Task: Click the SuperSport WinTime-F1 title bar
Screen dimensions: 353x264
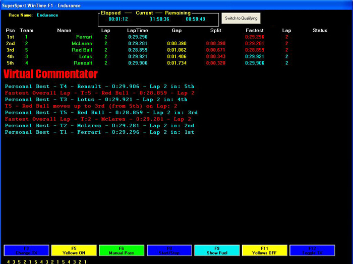Action: pyautogui.click(x=177, y=6)
